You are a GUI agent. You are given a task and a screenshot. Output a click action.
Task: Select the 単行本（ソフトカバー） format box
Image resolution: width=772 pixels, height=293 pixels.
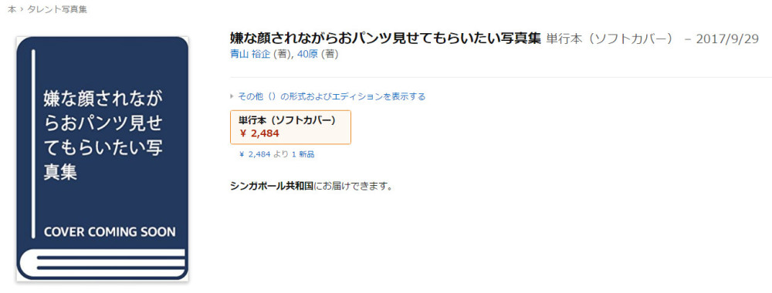(x=290, y=126)
